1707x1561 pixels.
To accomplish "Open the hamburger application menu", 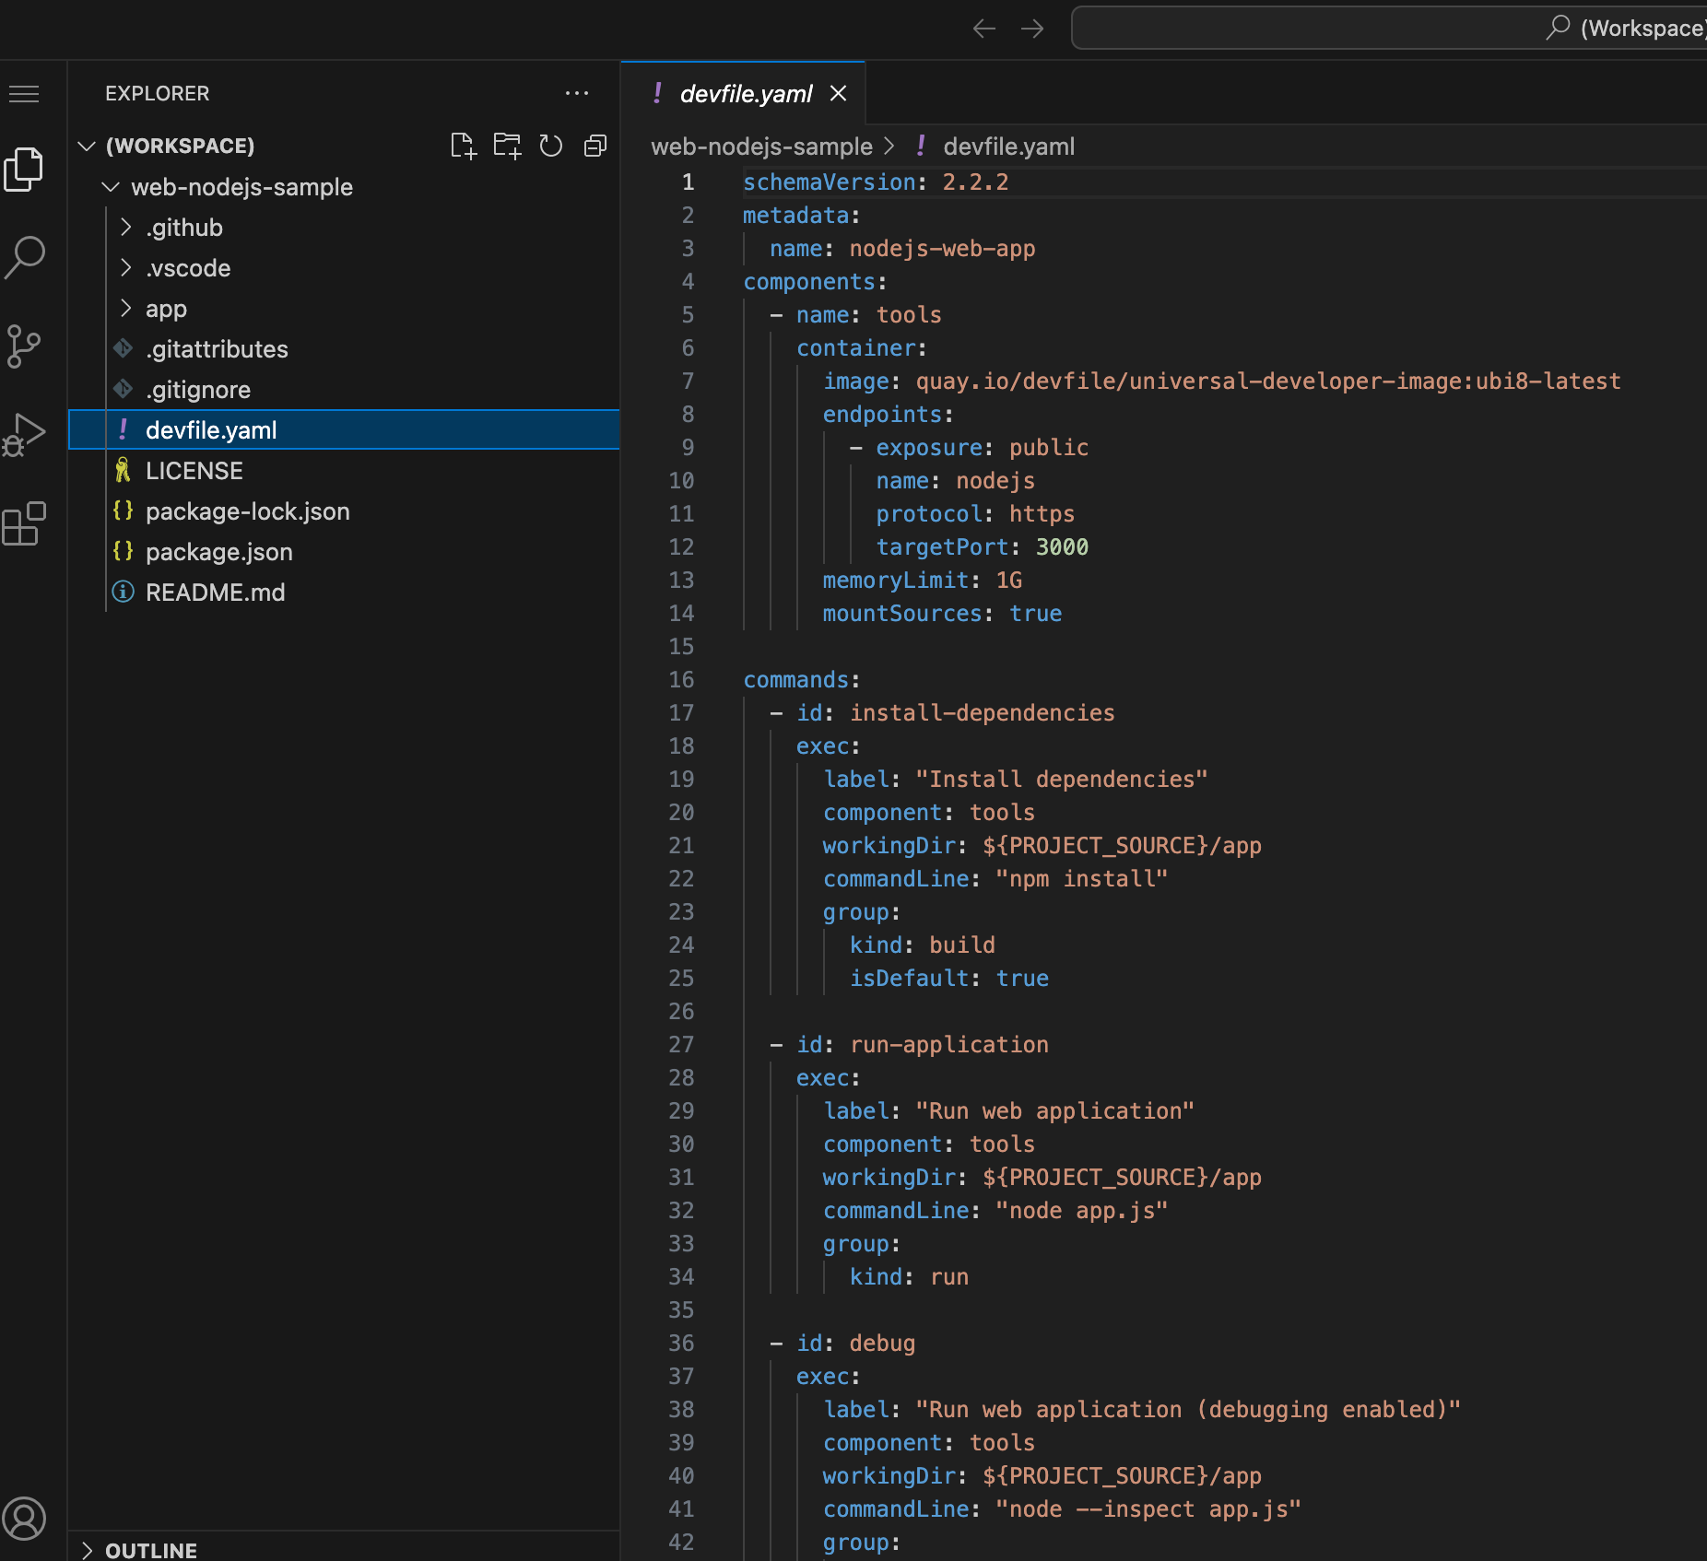I will click(x=25, y=94).
